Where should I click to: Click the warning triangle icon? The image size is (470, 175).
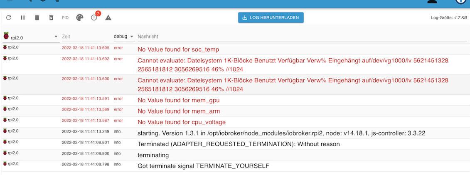tap(108, 17)
